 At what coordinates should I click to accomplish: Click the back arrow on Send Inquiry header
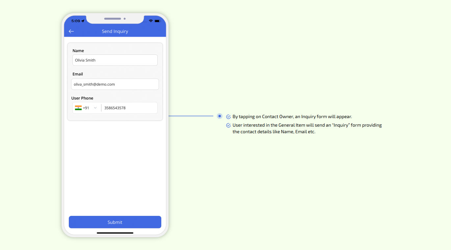71,31
